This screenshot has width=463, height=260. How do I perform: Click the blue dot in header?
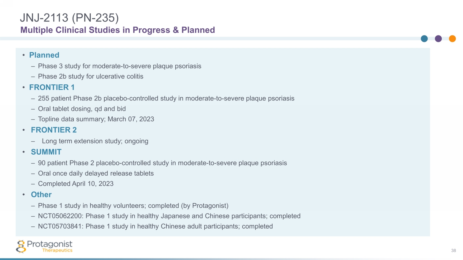[x=424, y=39]
